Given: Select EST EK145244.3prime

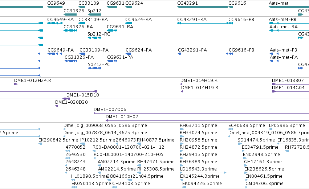Looking at the screenshot, I should (200, 177).
